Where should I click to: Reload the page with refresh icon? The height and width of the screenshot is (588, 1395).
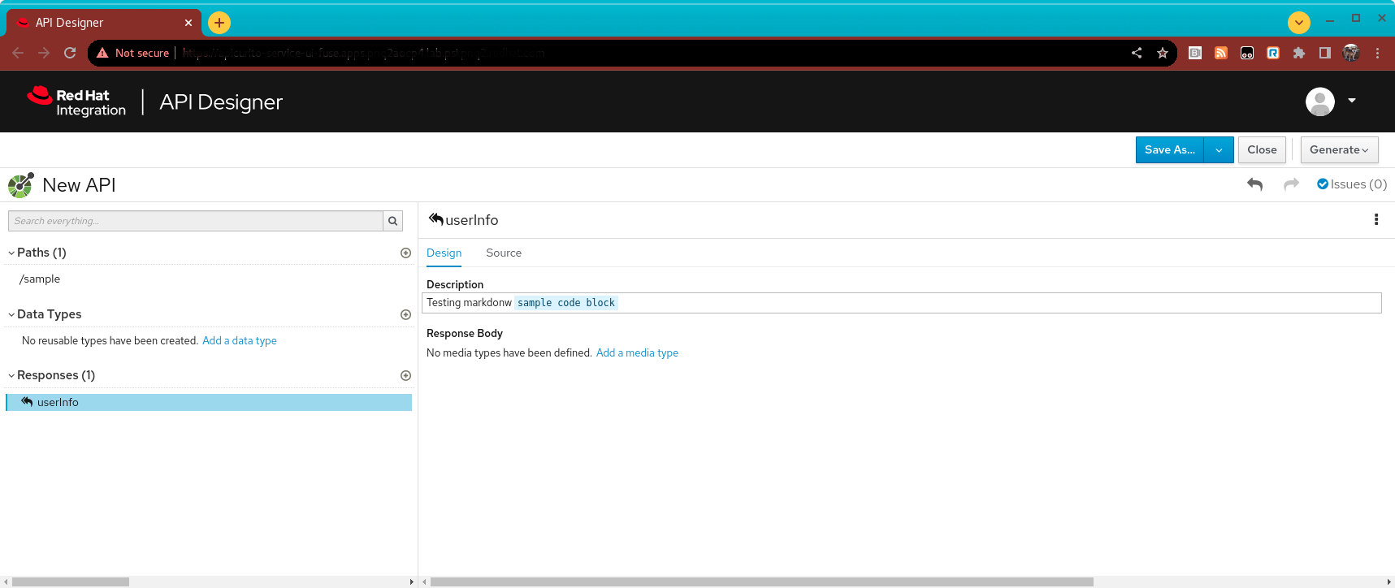(70, 53)
